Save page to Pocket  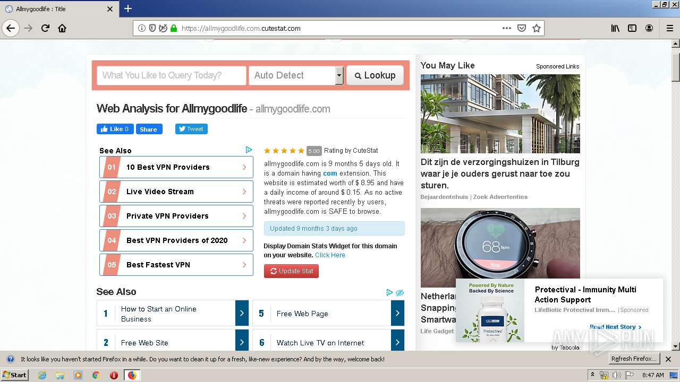[x=522, y=28]
